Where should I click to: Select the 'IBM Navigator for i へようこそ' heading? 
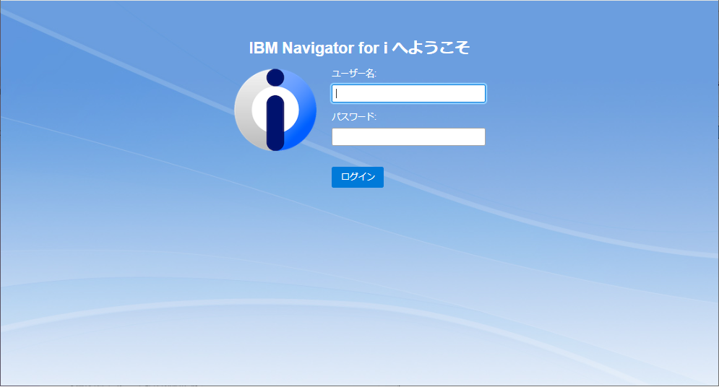[x=359, y=48]
